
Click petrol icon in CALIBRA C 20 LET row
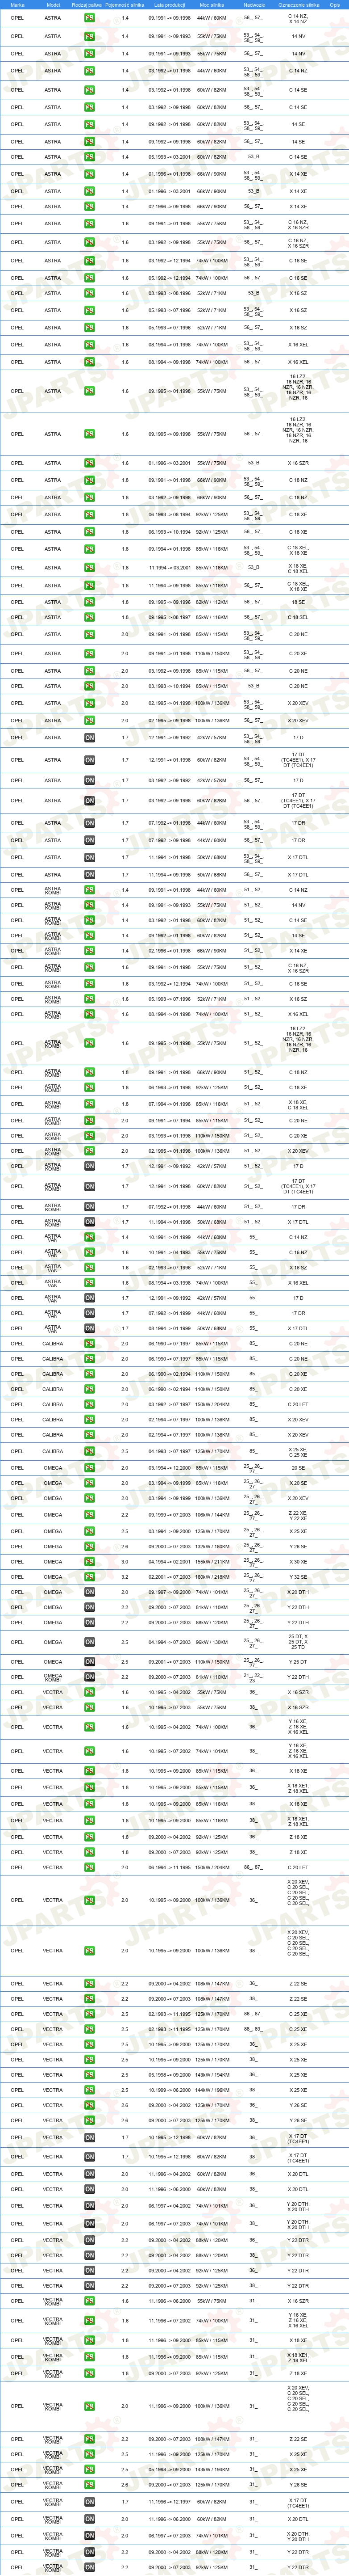[90, 1404]
